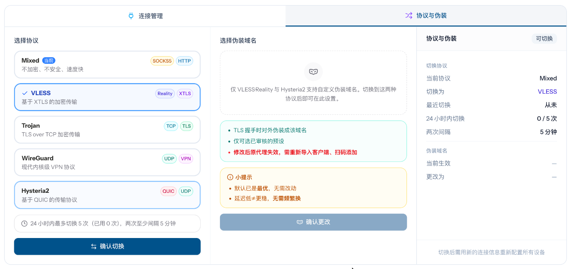Click the plug icon beside 连接管理
572x269 pixels.
point(131,16)
